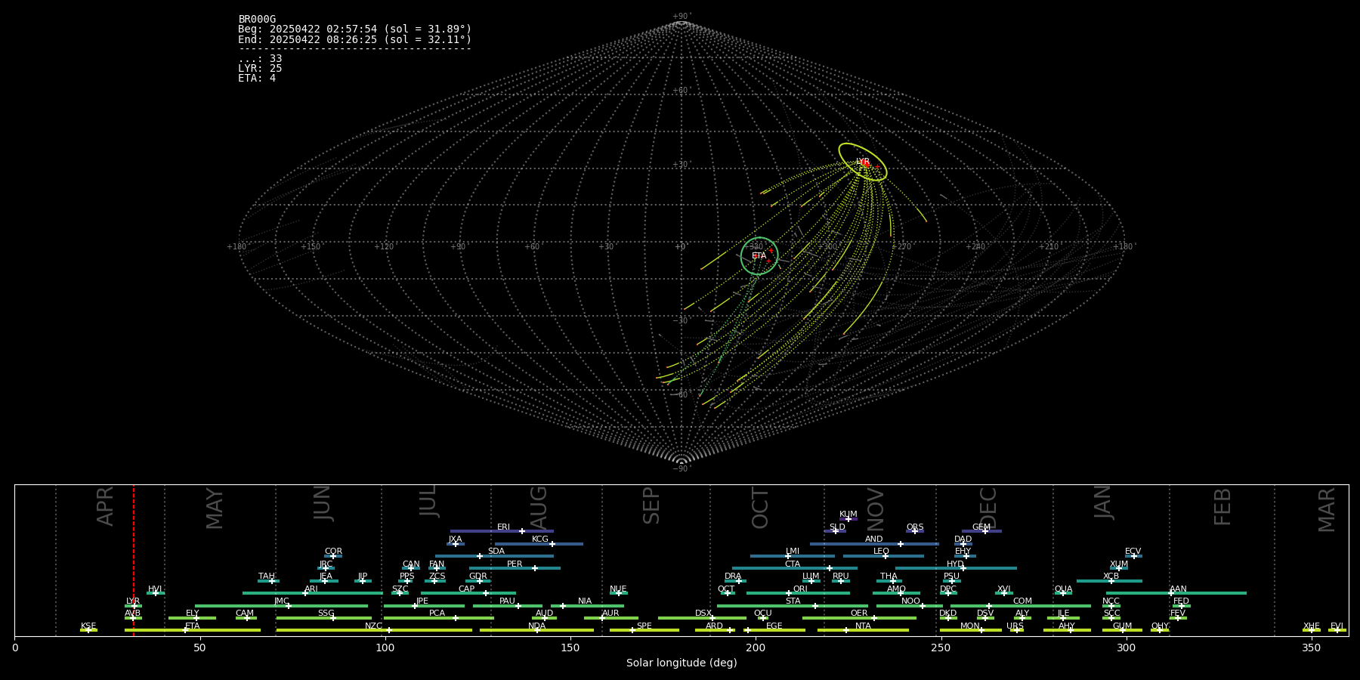Click the COR shower label

click(333, 552)
